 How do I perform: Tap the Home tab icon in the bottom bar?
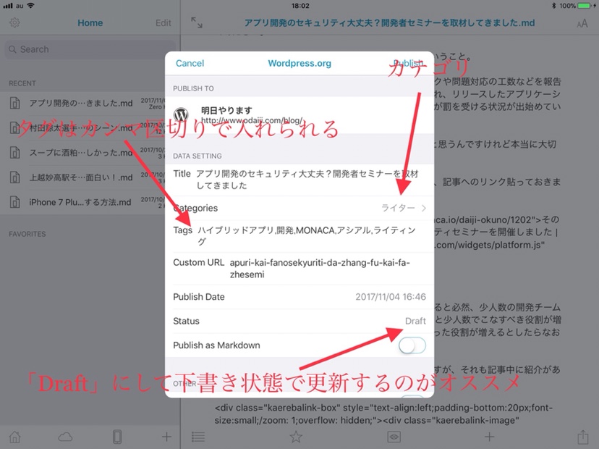pyautogui.click(x=14, y=437)
